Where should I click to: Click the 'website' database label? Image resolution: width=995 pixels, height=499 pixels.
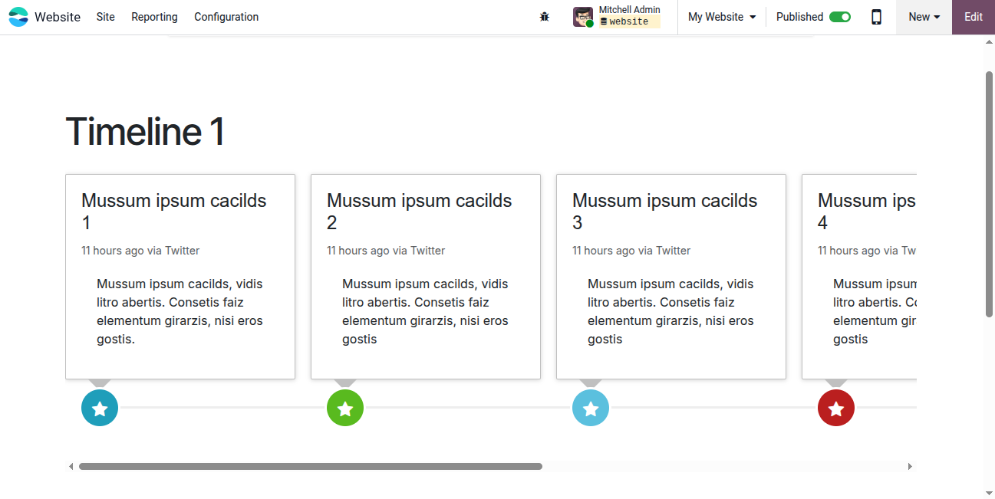point(629,21)
